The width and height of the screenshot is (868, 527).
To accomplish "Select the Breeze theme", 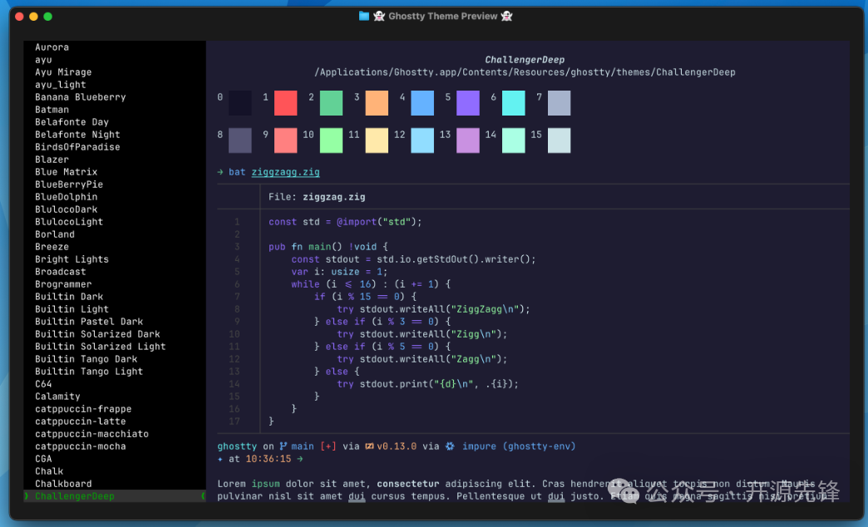I will [52, 246].
